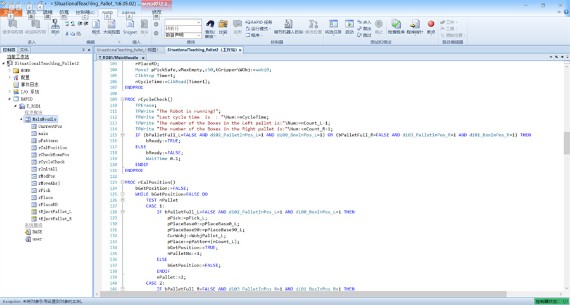This screenshot has width=570, height=305.
Task: Switch to the 文件 panel tab
Action: [x=23, y=49]
